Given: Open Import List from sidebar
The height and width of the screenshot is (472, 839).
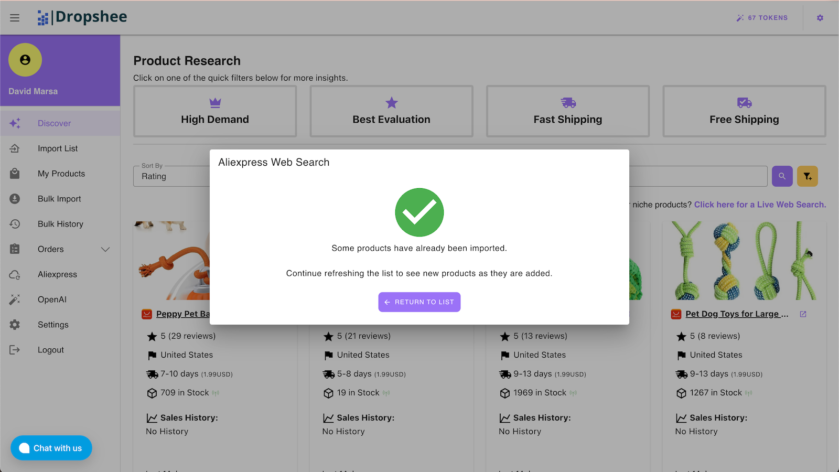Looking at the screenshot, I should [60, 148].
